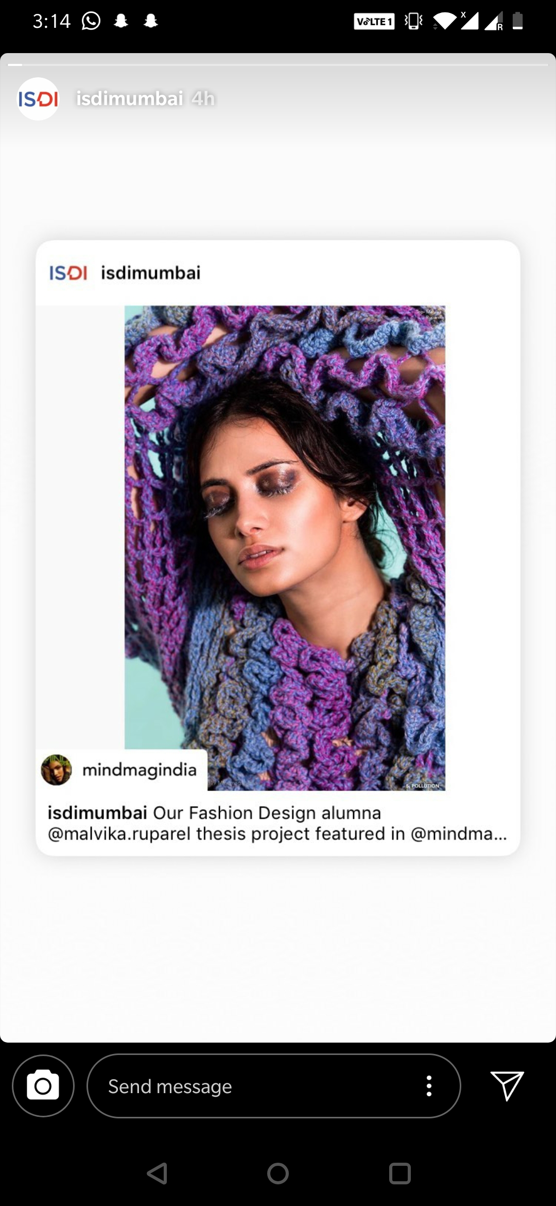Viewport: 556px width, 1206px height.
Task: Open isdimumbai username in post card header
Action: tap(150, 273)
